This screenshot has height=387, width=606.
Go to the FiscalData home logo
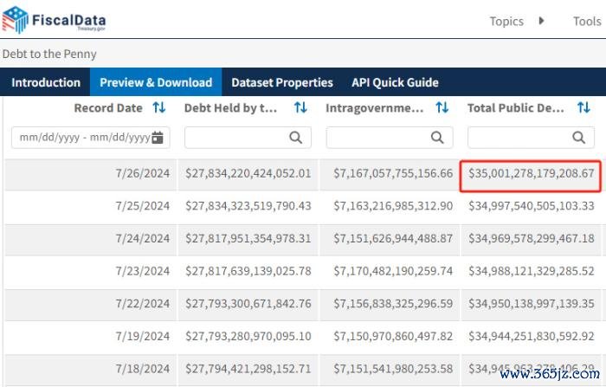pos(52,19)
